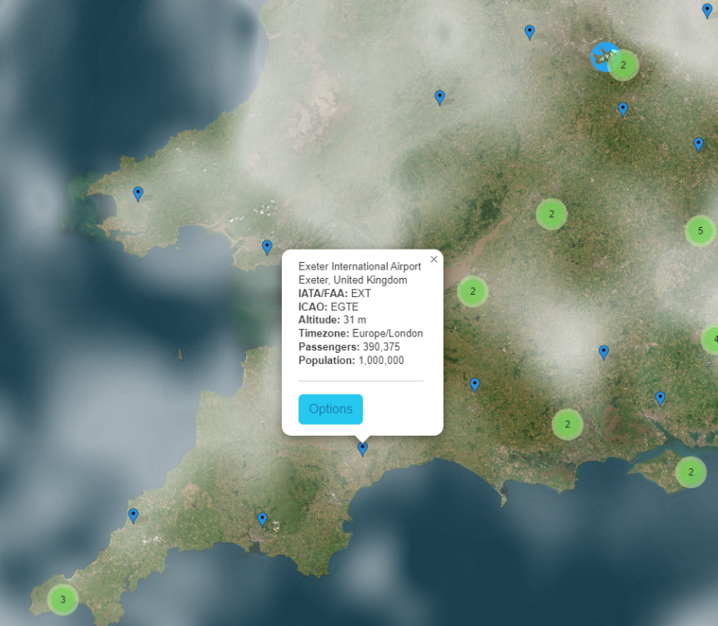Expand the cluster labeled 4
The image size is (718, 626).
pyautogui.click(x=711, y=340)
